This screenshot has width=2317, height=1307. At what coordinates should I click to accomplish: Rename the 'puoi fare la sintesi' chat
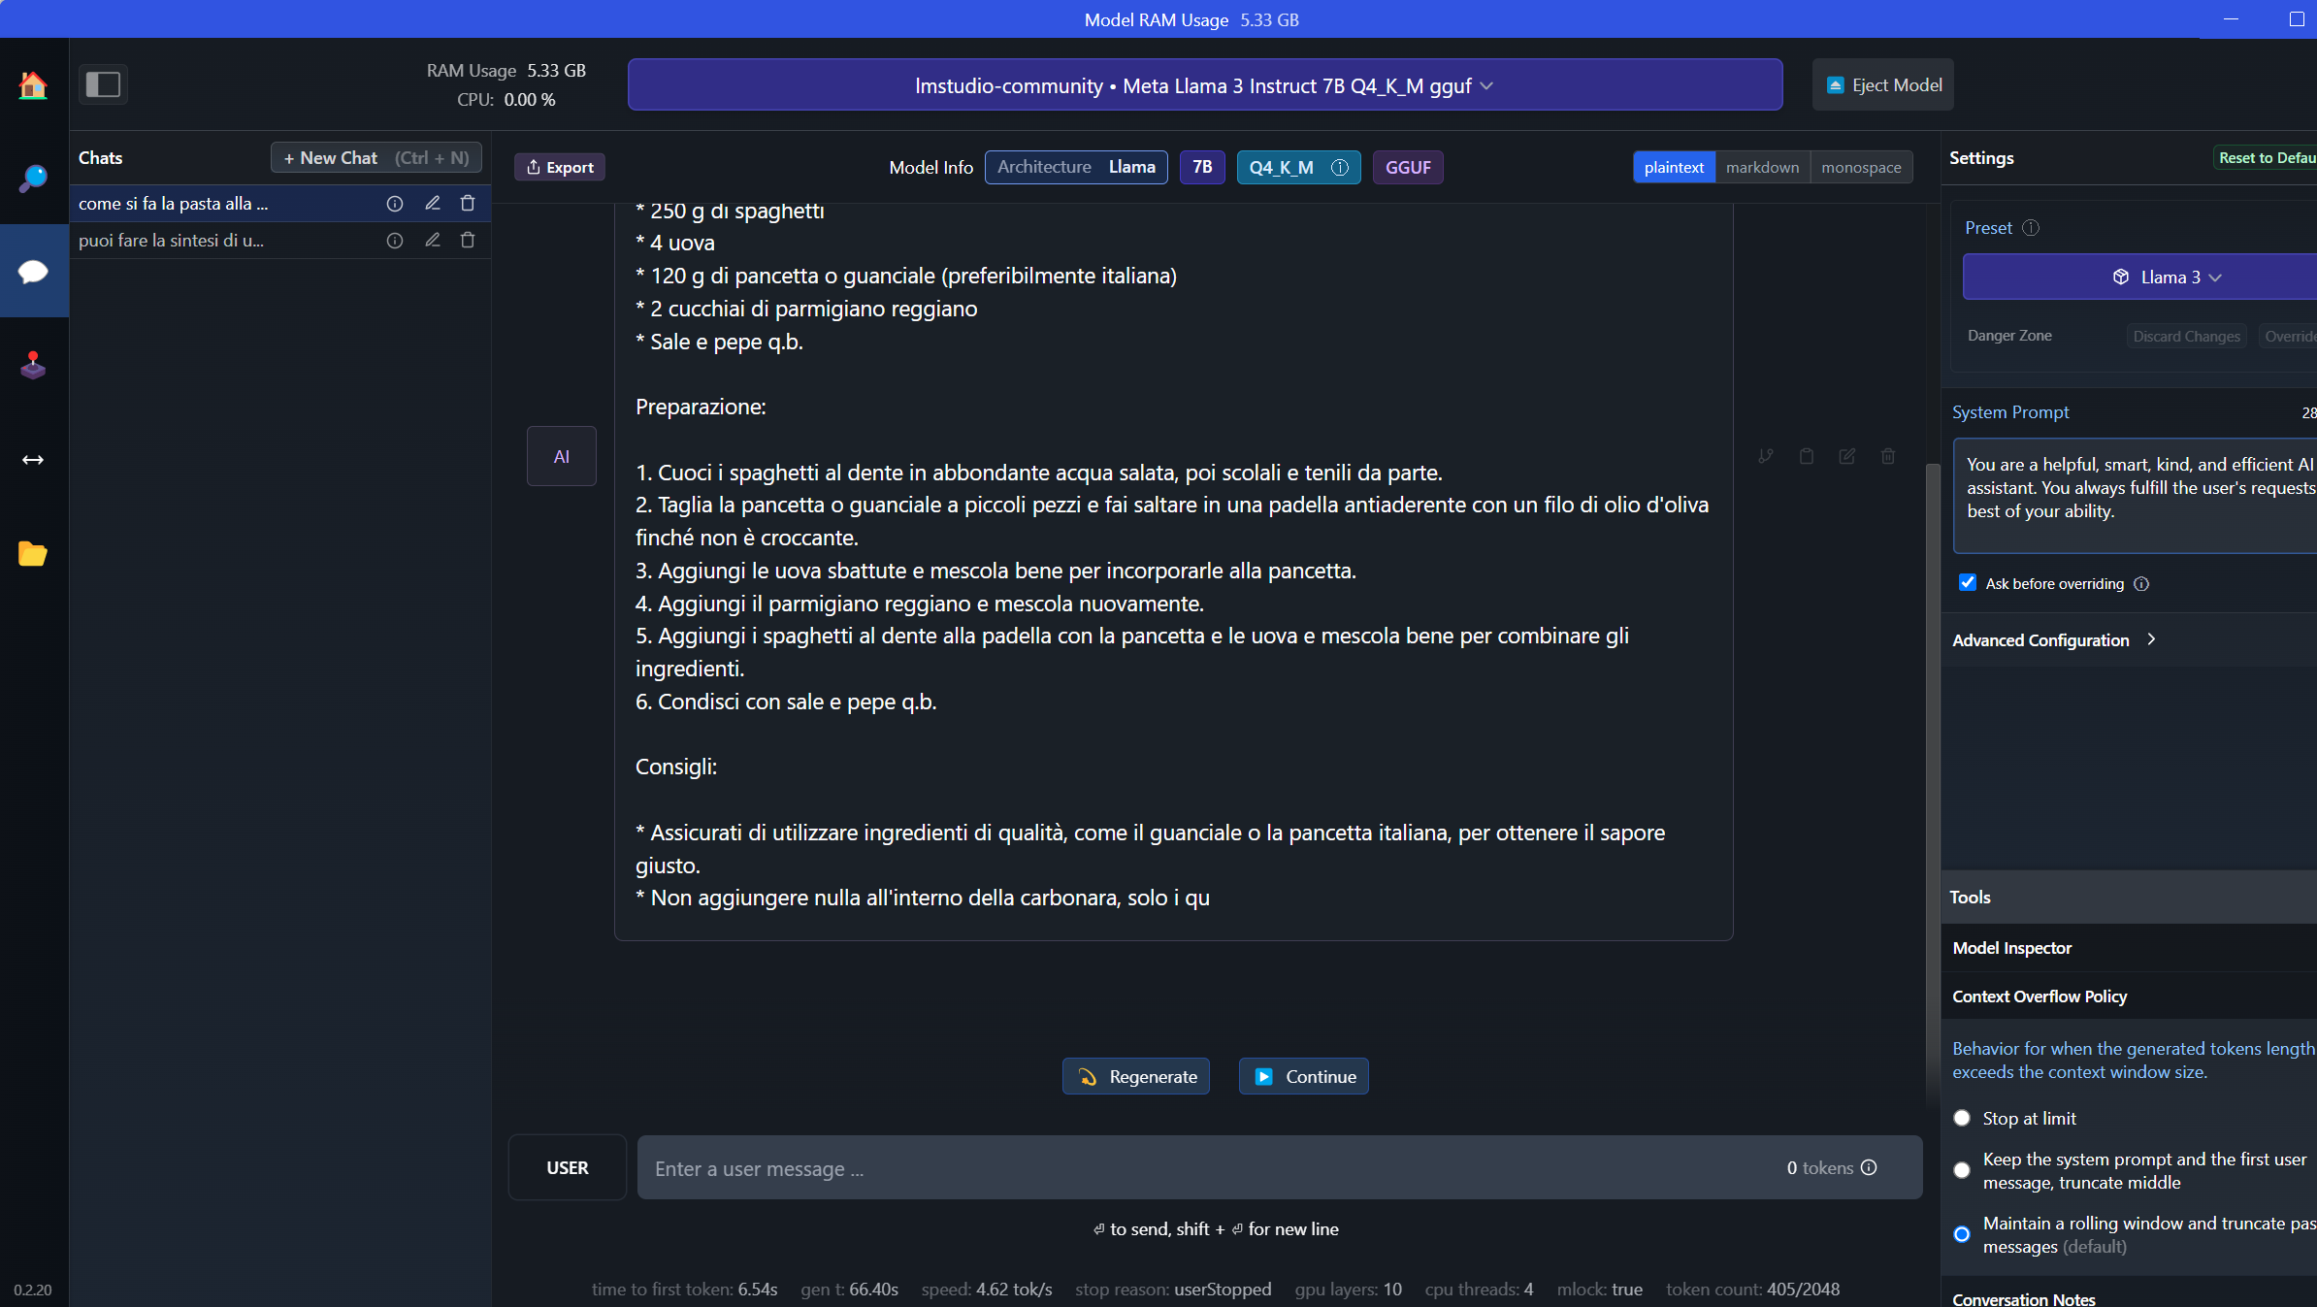point(433,240)
